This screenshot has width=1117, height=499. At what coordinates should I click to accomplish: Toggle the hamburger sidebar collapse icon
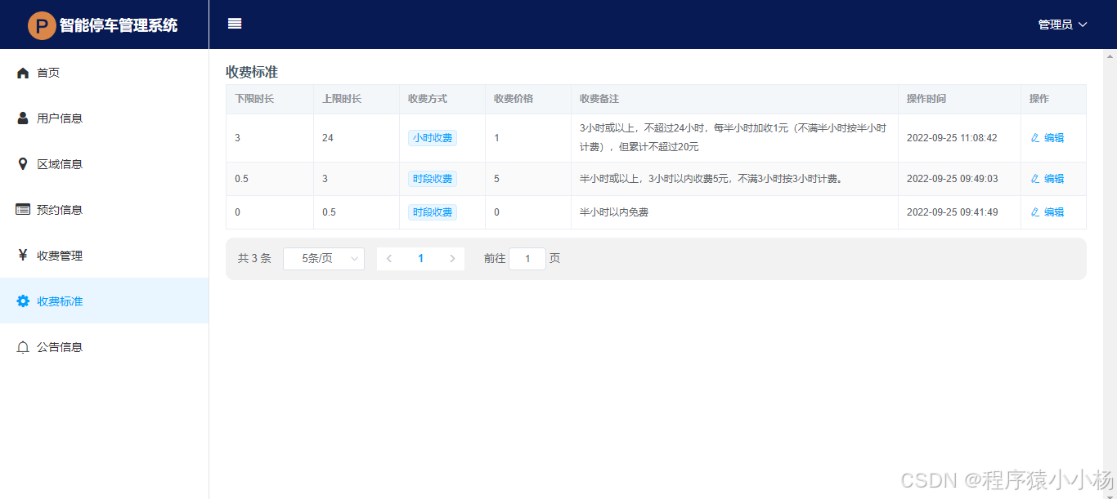point(235,24)
